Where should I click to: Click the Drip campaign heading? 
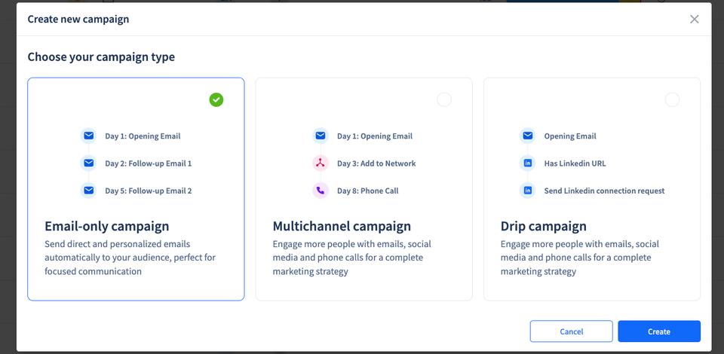(544, 226)
